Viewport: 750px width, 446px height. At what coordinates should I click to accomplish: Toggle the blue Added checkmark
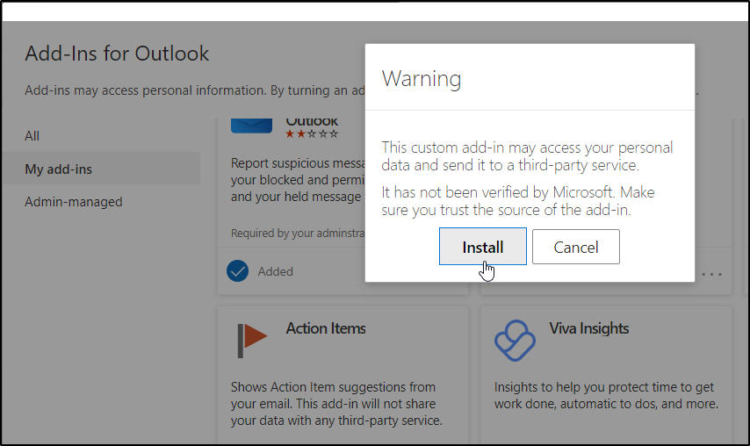click(237, 271)
